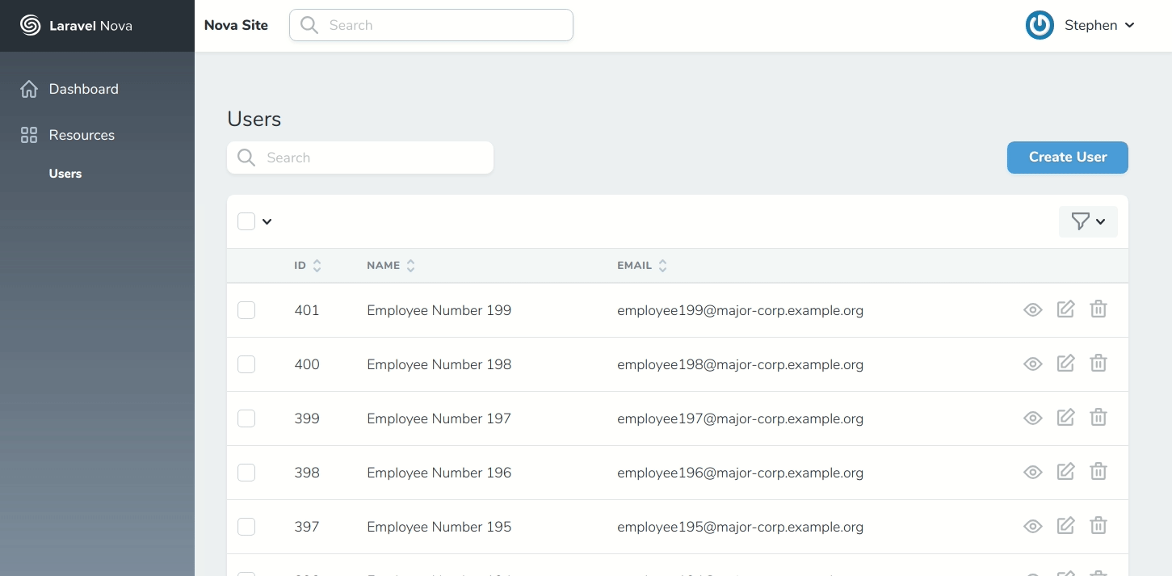This screenshot has height=576, width=1172.
Task: Select Dashboard from the sidebar
Action: pos(83,89)
